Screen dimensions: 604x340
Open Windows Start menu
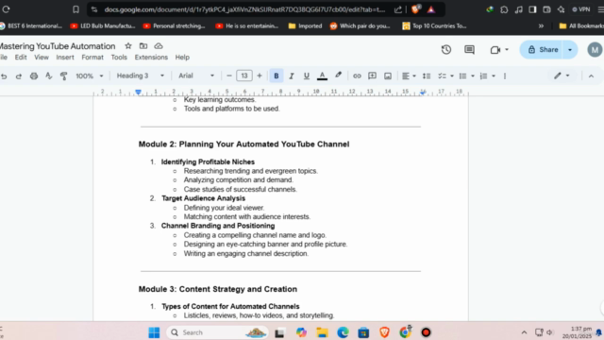(154, 332)
